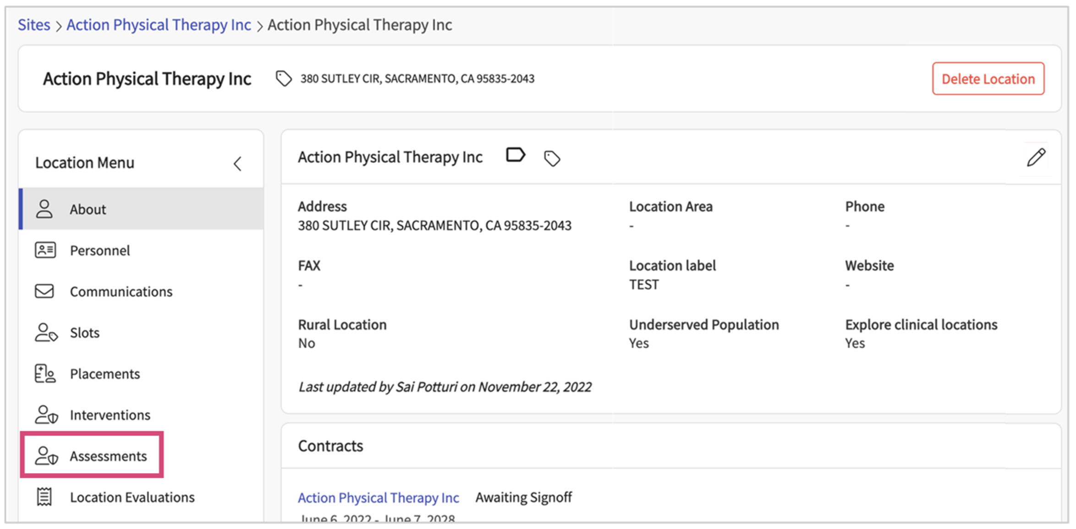Click the Personnel ID card icon
Viewport: 1076px width, 529px height.
pyautogui.click(x=45, y=250)
